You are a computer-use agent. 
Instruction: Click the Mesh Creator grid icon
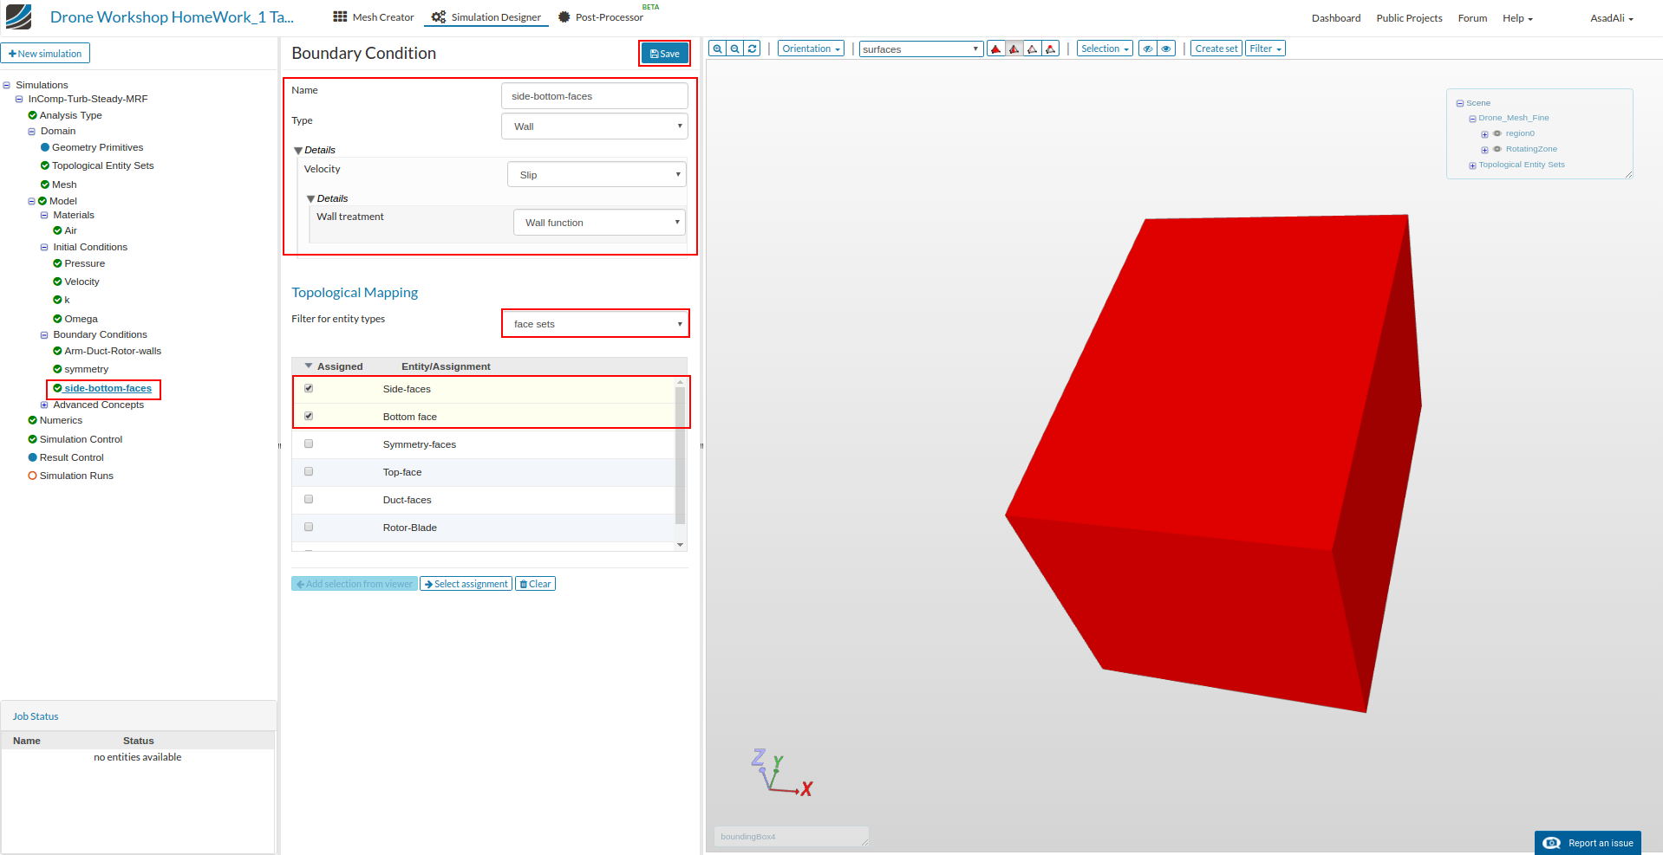(x=340, y=16)
